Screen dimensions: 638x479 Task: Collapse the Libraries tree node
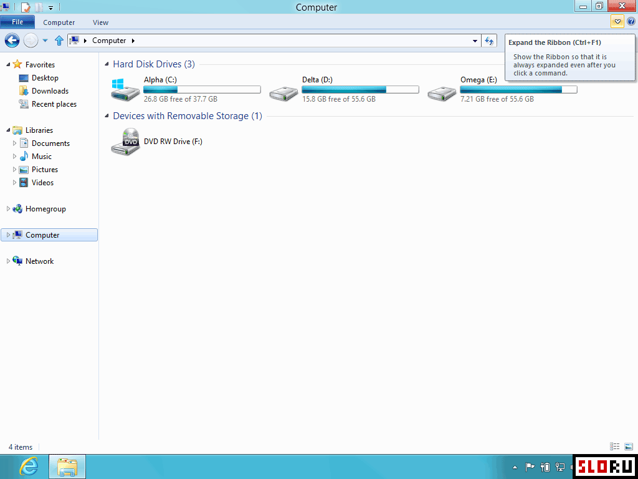click(9, 130)
